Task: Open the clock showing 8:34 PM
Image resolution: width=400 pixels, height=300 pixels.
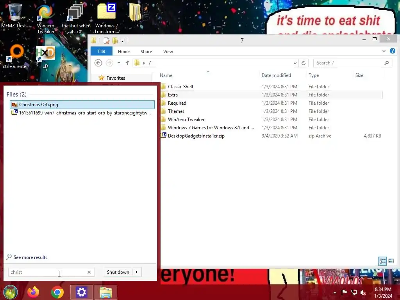Action: [383, 293]
